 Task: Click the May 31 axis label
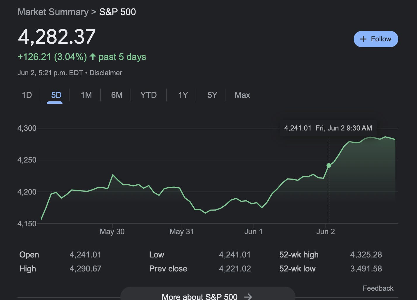tap(182, 232)
